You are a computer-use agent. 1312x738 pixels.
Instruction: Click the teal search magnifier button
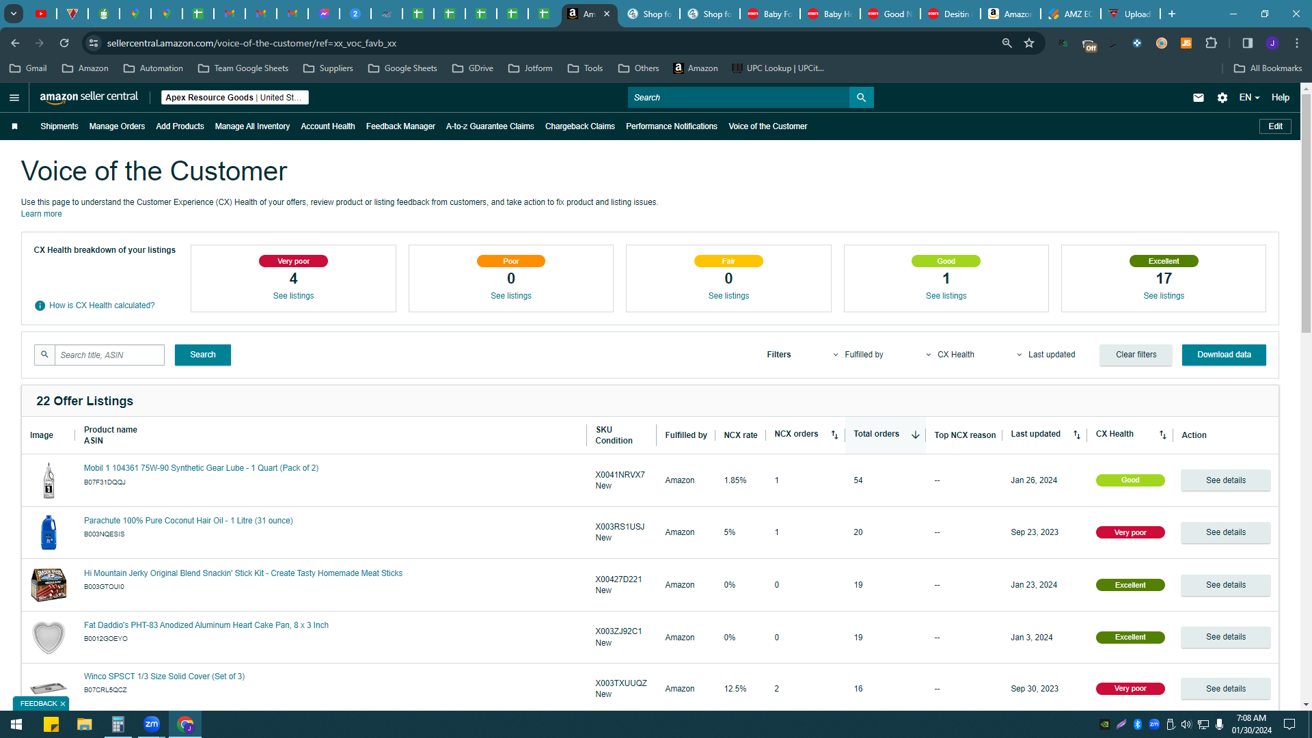(x=861, y=98)
